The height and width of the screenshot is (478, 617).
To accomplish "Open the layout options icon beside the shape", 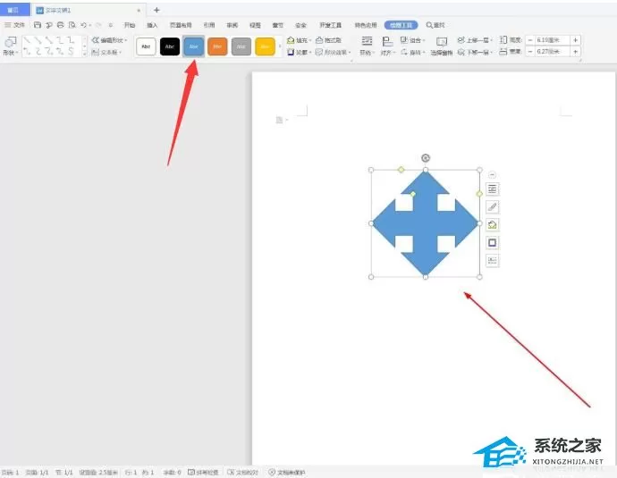I will (x=493, y=189).
